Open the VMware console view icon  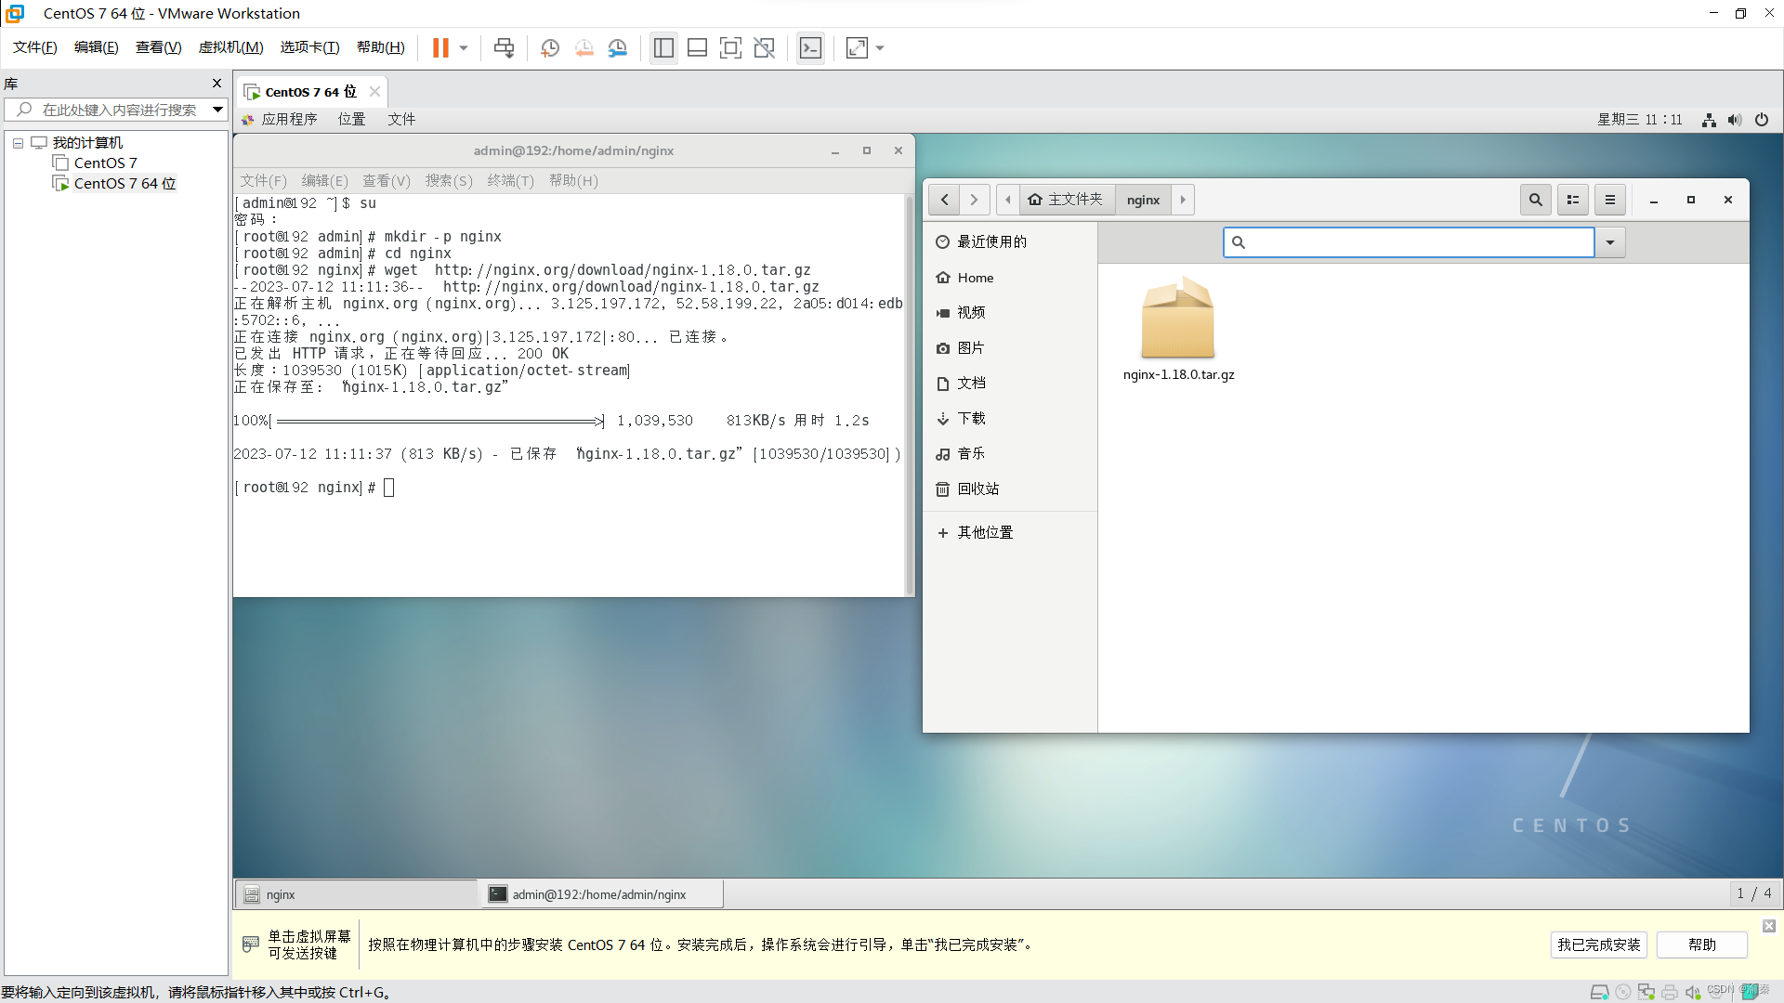tap(810, 48)
